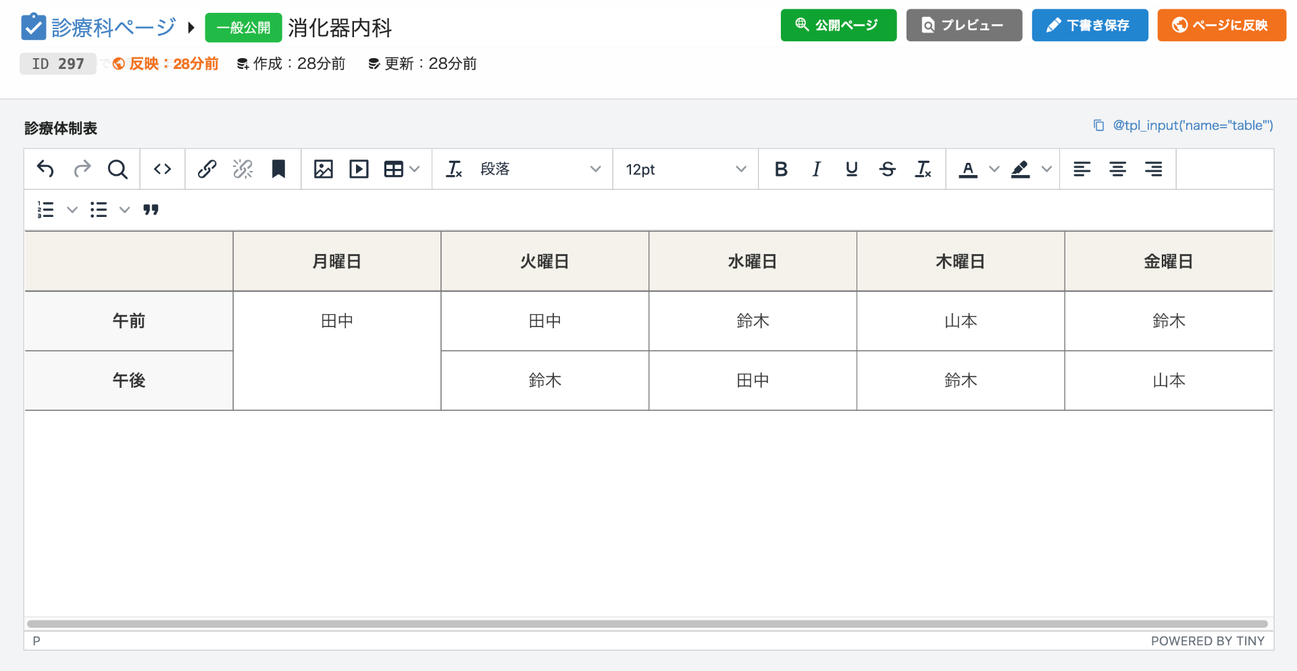Insert a link with the chain icon

207,169
